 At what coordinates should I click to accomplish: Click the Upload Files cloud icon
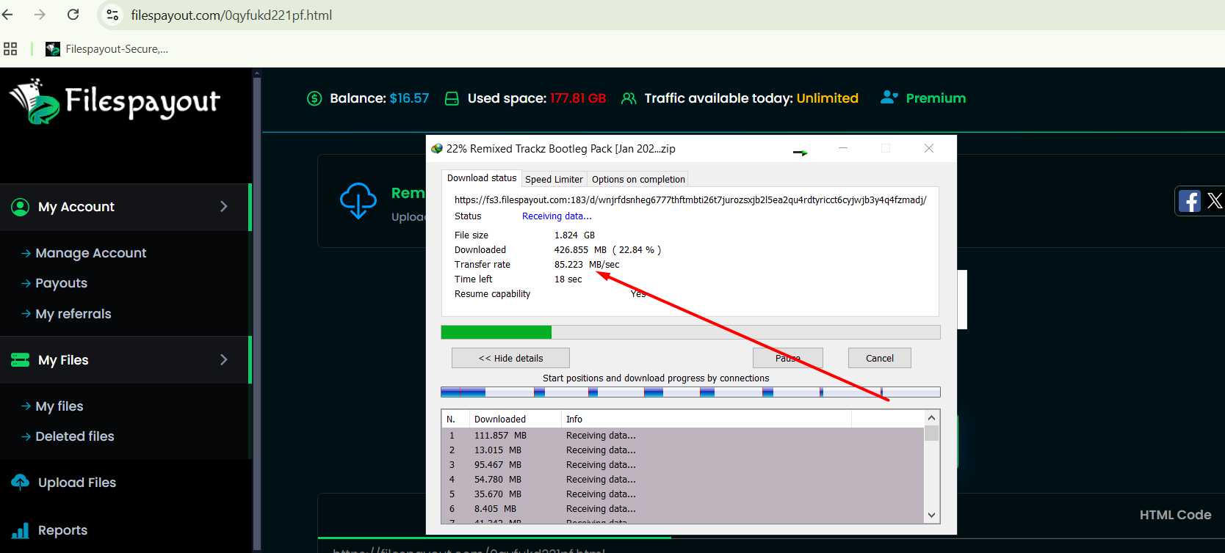click(x=21, y=482)
